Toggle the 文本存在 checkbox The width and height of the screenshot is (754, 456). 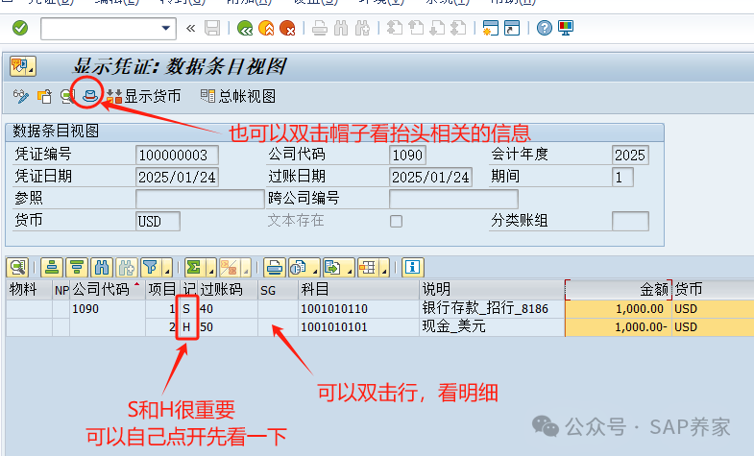[x=396, y=221]
